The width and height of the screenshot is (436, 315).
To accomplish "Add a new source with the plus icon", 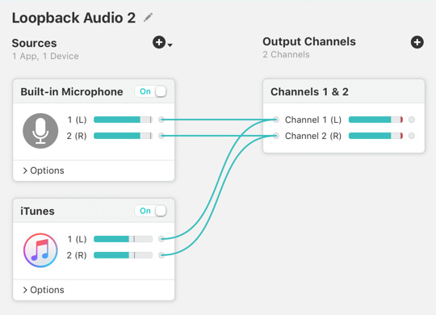I will (159, 43).
